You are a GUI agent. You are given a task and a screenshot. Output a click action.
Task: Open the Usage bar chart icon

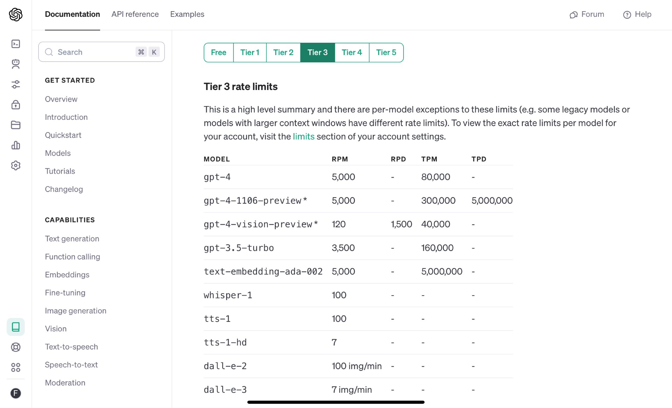click(16, 145)
